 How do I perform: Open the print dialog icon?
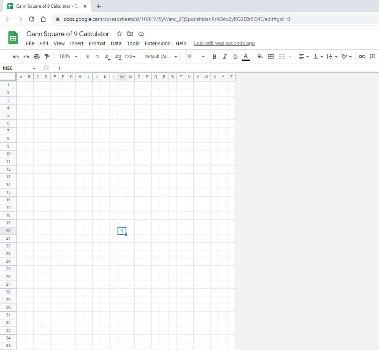tap(37, 57)
